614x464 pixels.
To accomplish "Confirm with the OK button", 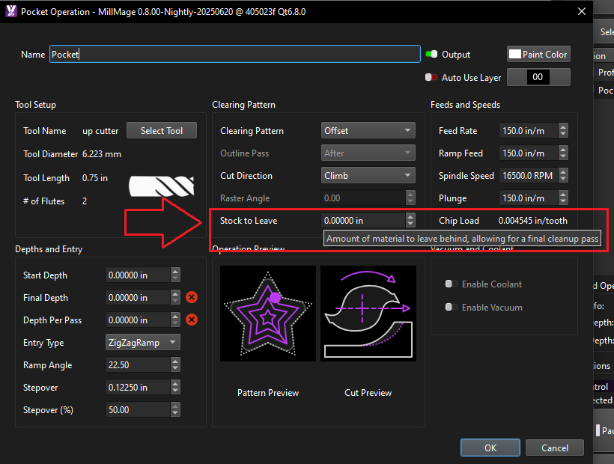I will pos(490,448).
